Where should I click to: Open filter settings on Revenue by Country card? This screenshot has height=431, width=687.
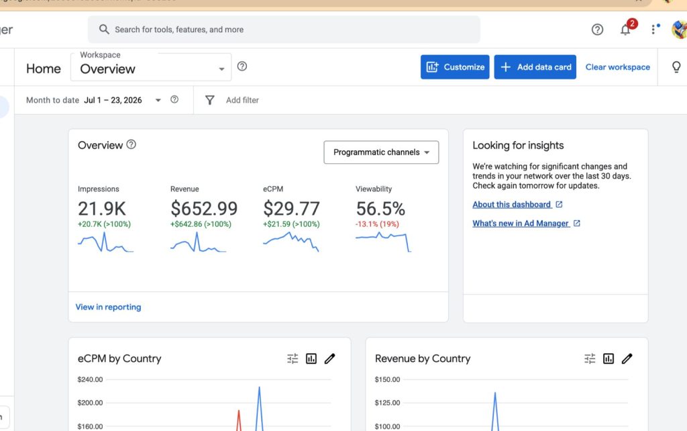tap(590, 358)
